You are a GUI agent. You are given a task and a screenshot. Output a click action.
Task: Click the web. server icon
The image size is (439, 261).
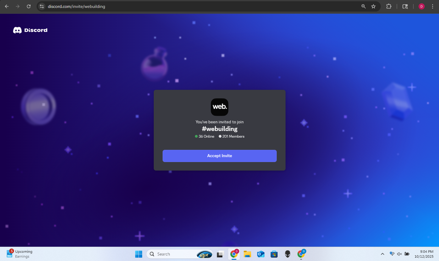coord(219,107)
